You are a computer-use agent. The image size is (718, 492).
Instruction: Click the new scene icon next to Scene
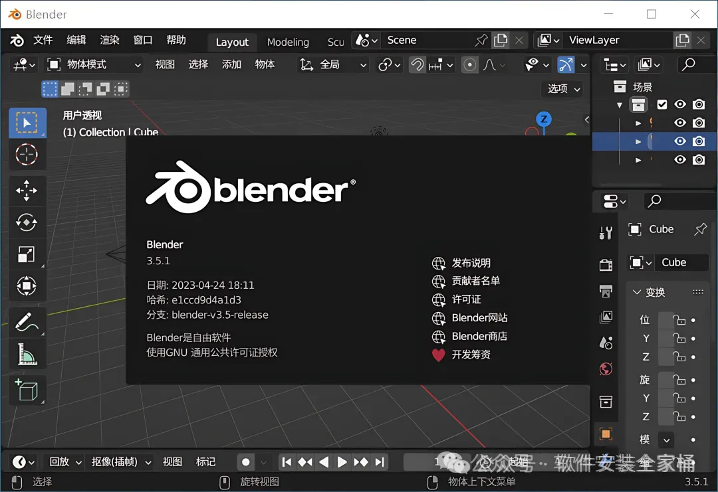pyautogui.click(x=501, y=41)
